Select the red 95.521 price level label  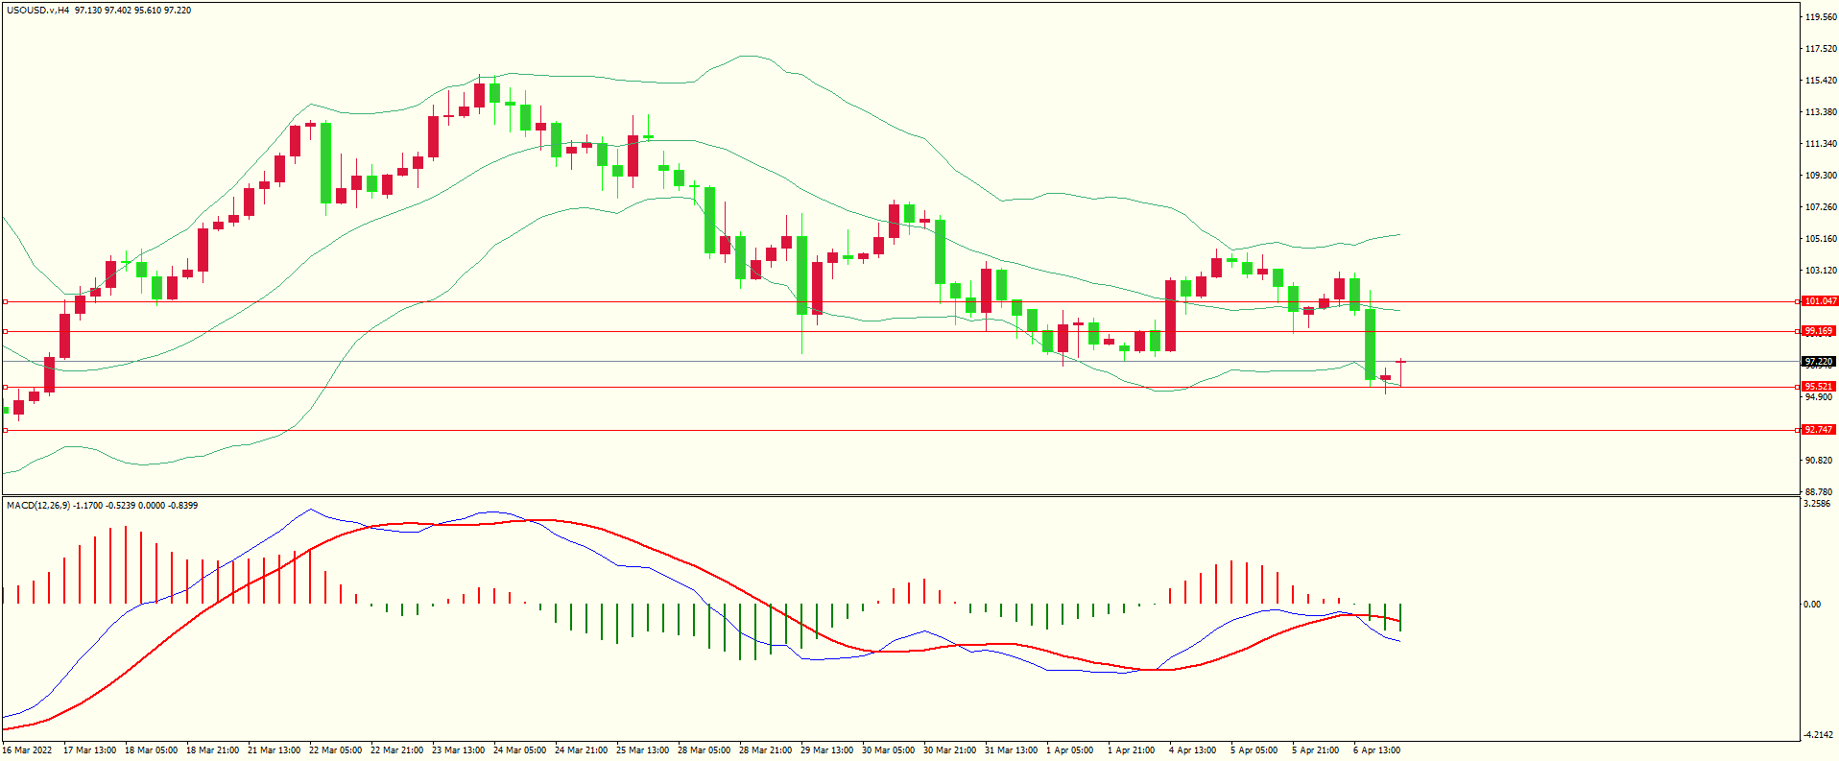(1819, 387)
